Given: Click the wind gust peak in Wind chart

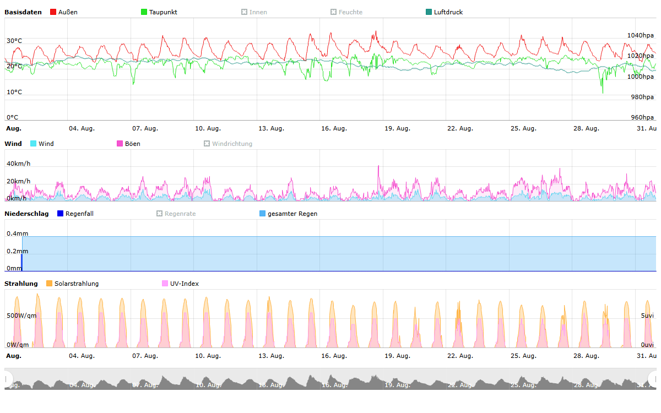Looking at the screenshot, I should click(378, 166).
